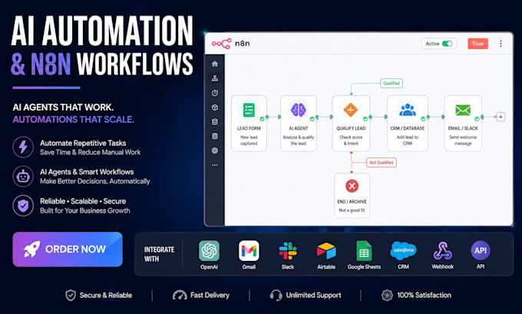The image size is (522, 314).
Task: Click the red Not Qualified branch label
Action: 382,163
